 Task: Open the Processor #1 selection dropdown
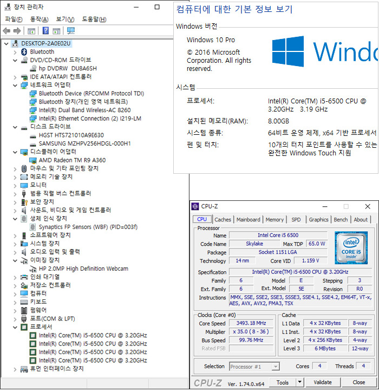point(276,367)
